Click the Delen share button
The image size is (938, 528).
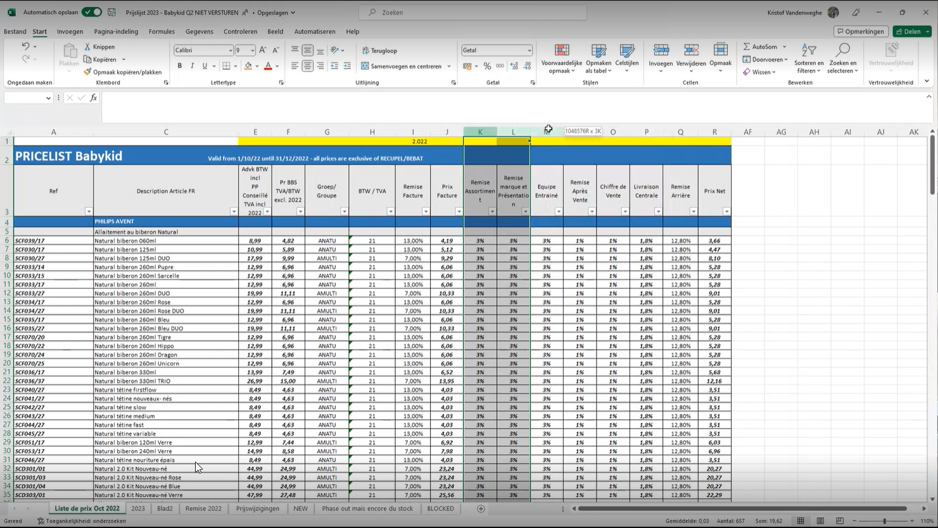click(912, 32)
